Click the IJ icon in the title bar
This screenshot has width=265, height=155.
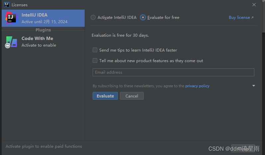click(x=6, y=5)
